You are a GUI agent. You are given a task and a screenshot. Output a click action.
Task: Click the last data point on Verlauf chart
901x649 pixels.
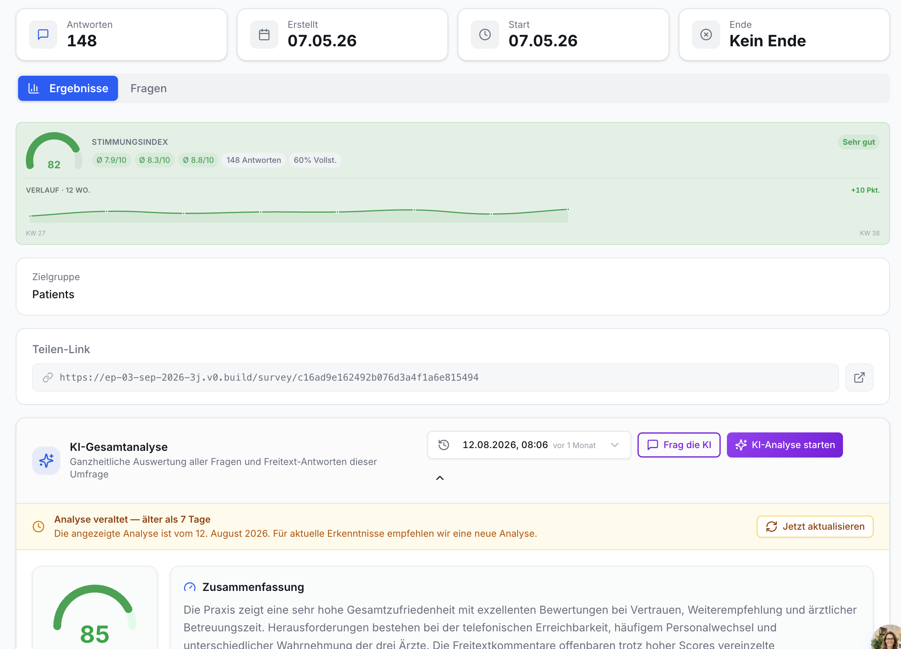[568, 209]
